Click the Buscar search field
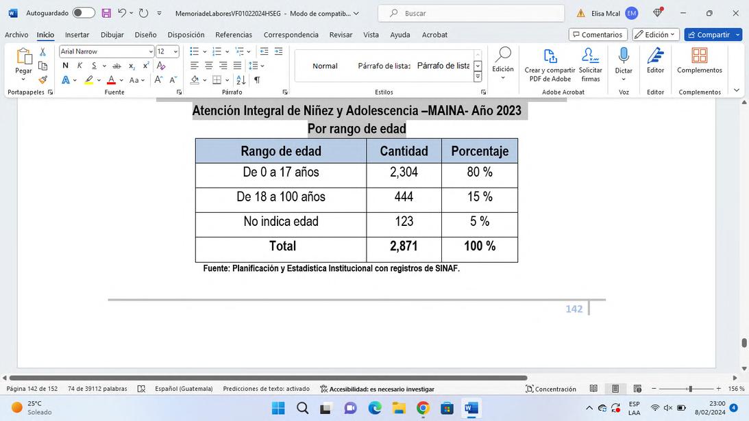The image size is (749, 421). coord(471,14)
